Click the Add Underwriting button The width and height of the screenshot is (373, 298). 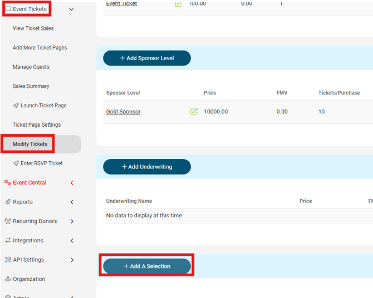point(147,167)
